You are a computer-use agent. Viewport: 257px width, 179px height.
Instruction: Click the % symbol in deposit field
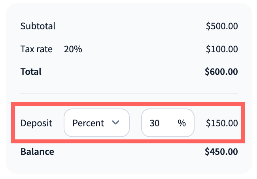click(x=181, y=123)
